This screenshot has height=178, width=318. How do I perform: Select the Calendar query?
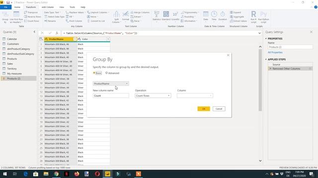click(12, 39)
